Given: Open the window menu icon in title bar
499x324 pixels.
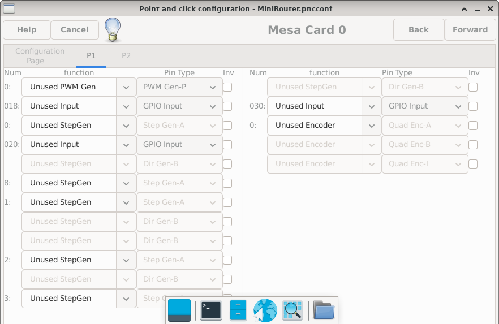Looking at the screenshot, I should coord(9,8).
